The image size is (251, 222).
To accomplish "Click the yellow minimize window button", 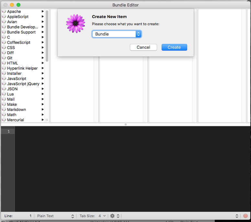I will [x=12, y=5].
